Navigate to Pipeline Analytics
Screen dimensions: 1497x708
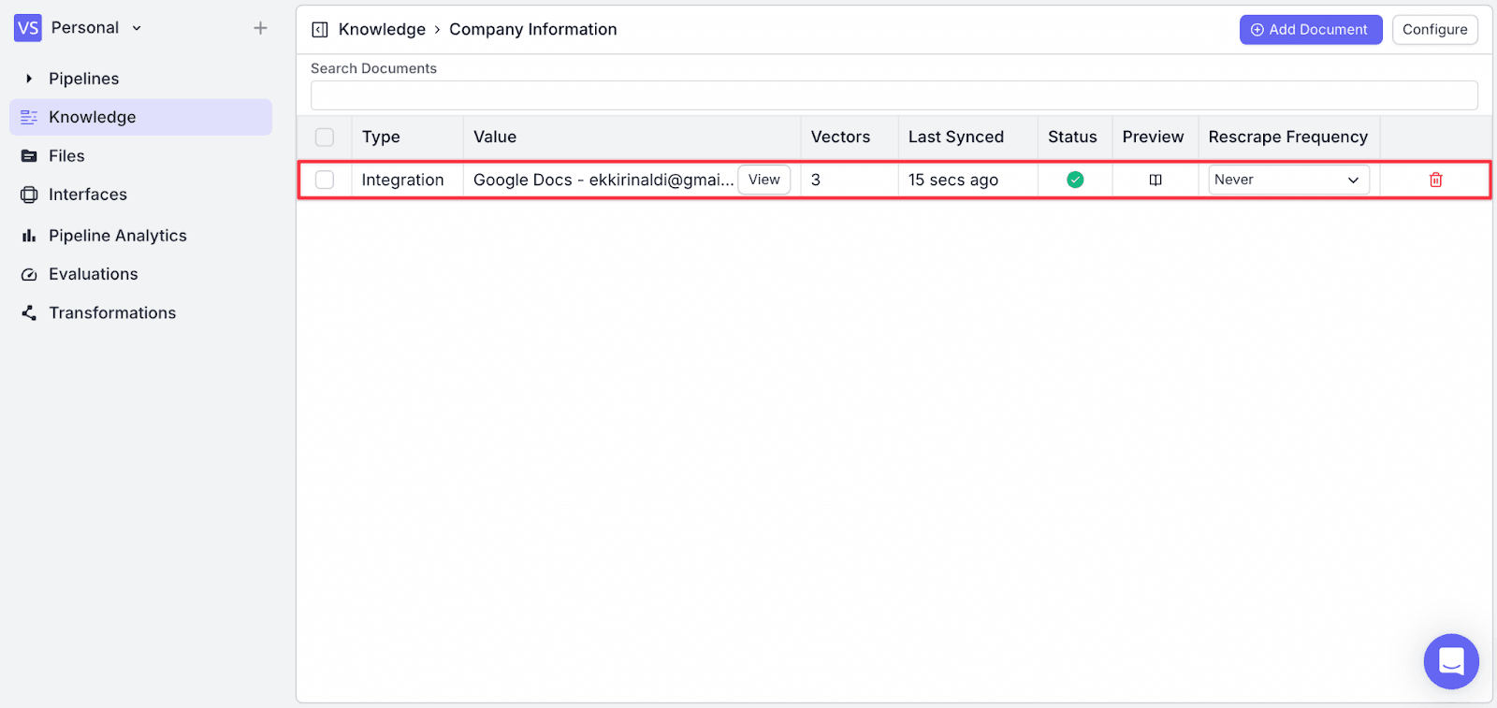118,236
